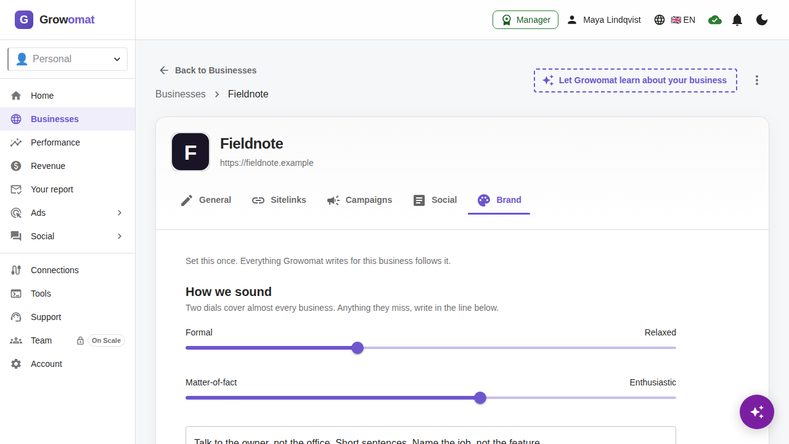The width and height of the screenshot is (789, 444).
Task: Open the notifications bell
Action: click(x=737, y=20)
